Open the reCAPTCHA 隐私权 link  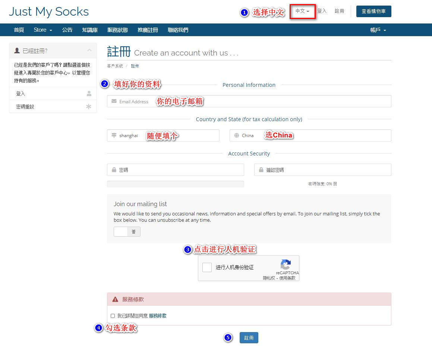269,278
